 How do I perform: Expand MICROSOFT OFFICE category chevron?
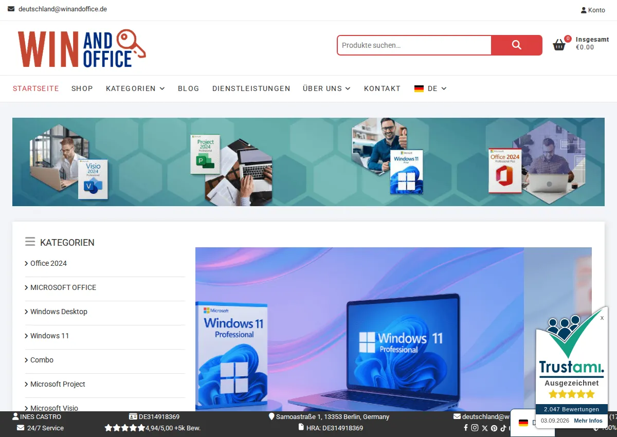[x=26, y=287]
